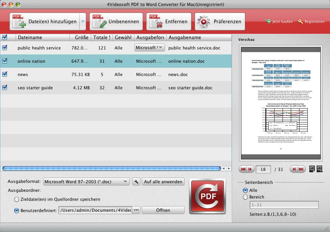Click the horizontal scrollbar under the file list
Viewport: 330px width, 232px height.
[111, 169]
